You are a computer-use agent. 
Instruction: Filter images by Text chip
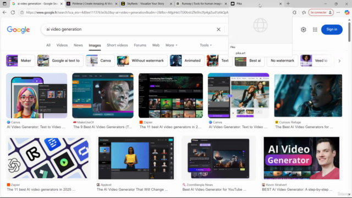[219, 61]
